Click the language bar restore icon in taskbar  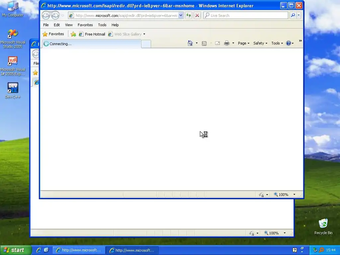[302, 248]
